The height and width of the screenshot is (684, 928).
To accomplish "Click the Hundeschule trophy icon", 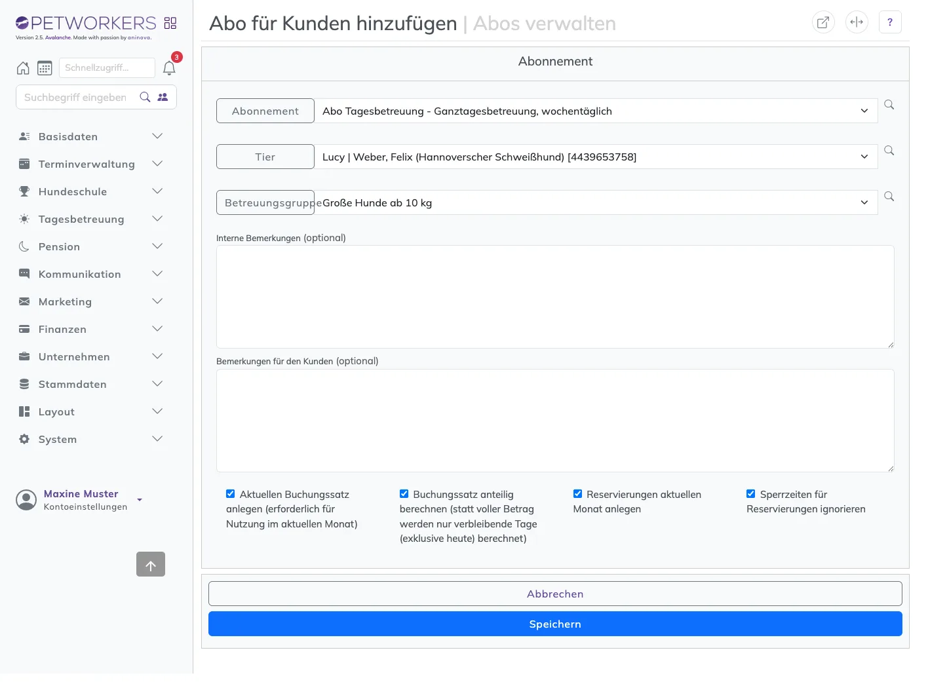I will click(24, 191).
